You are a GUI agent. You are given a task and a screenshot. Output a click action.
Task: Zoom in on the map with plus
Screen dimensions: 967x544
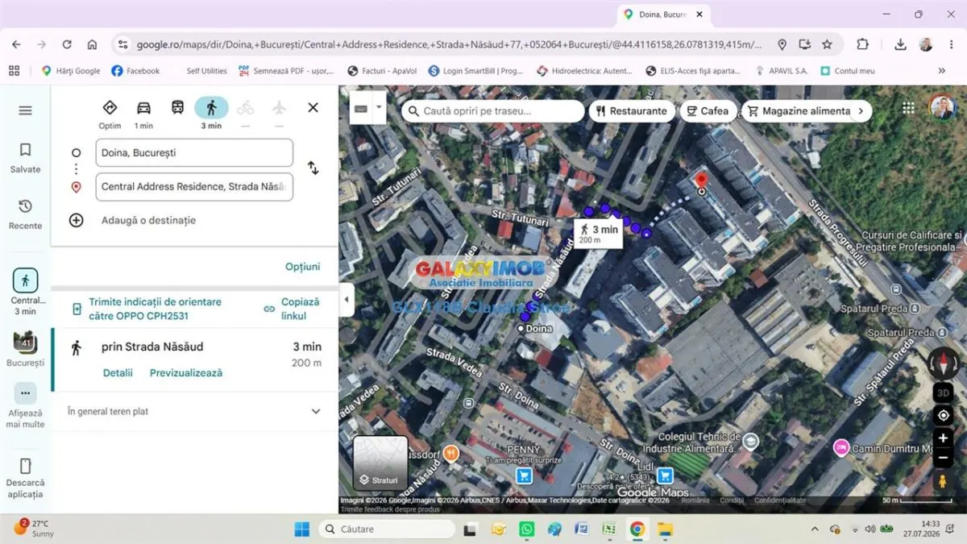[x=943, y=438]
